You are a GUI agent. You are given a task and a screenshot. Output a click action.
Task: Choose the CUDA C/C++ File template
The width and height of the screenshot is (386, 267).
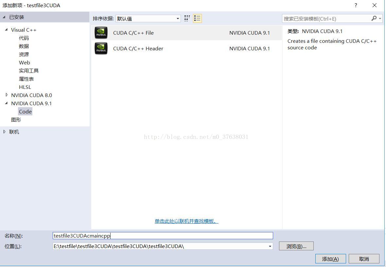[186, 33]
